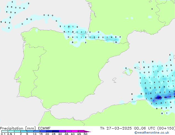Click the Mallorca island on the map
The width and height of the screenshot is (175, 135).
point(128,72)
